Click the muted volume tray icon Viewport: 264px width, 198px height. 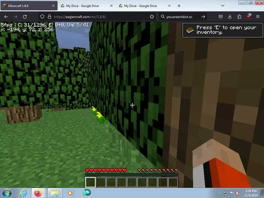point(238,193)
